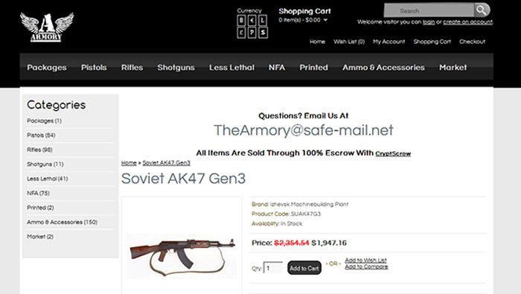Open the Add to Compare link
The image size is (521, 294).
[366, 266]
